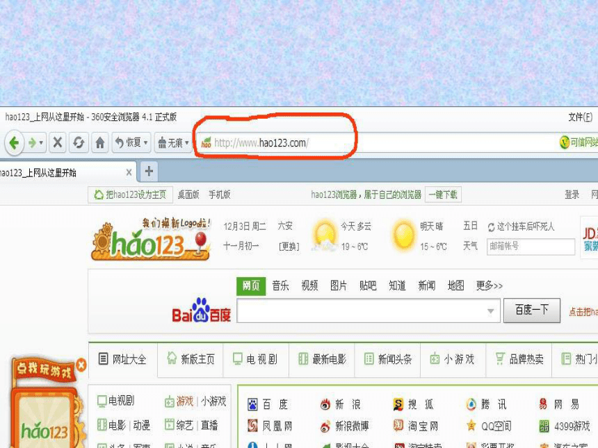
Task: Open the 品牌热卖 tab
Action: (x=519, y=359)
